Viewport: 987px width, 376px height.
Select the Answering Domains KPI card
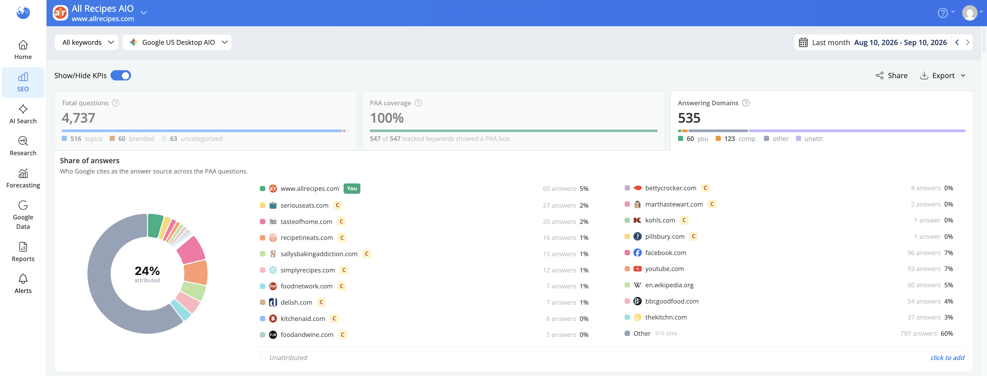(821, 121)
